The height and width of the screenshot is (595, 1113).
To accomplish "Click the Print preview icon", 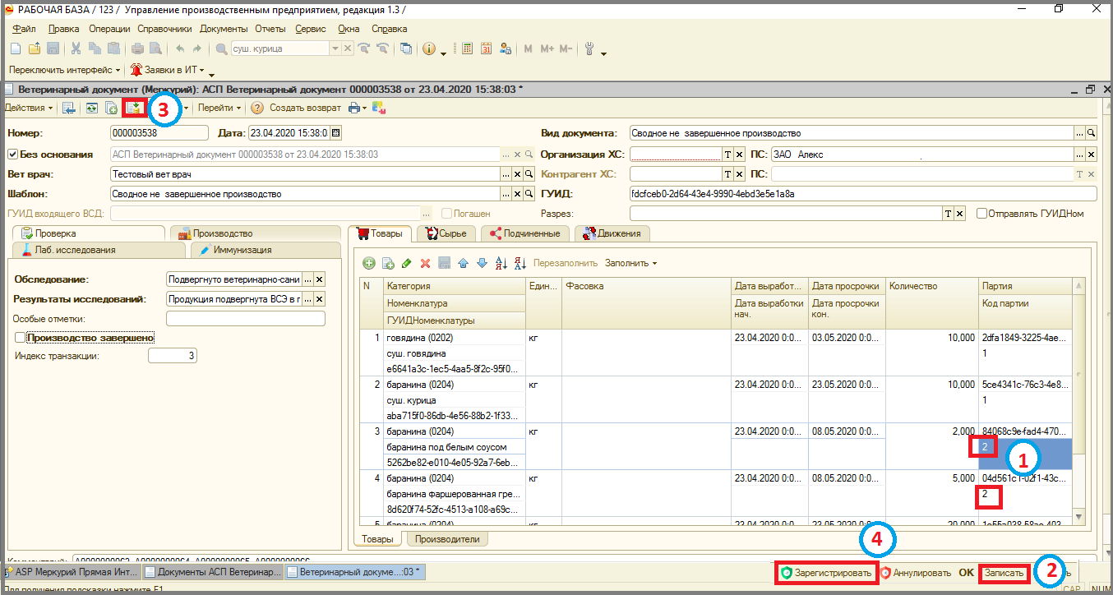I will (155, 48).
